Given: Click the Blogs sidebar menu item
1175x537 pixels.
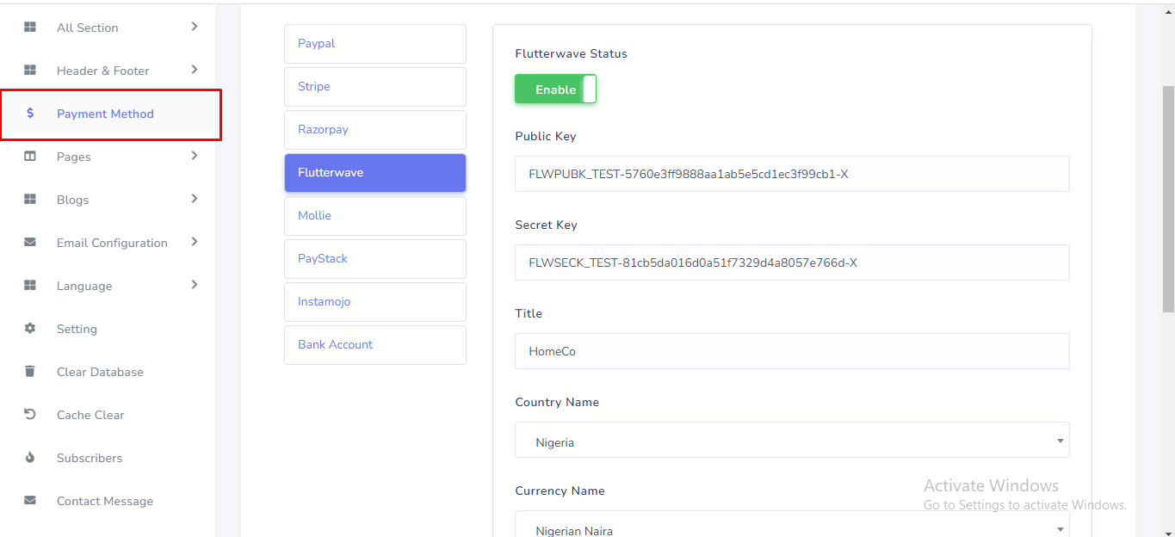Looking at the screenshot, I should coord(73,200).
